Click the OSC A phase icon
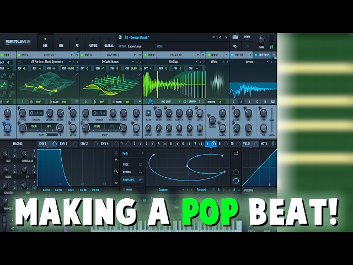 click(x=31, y=102)
